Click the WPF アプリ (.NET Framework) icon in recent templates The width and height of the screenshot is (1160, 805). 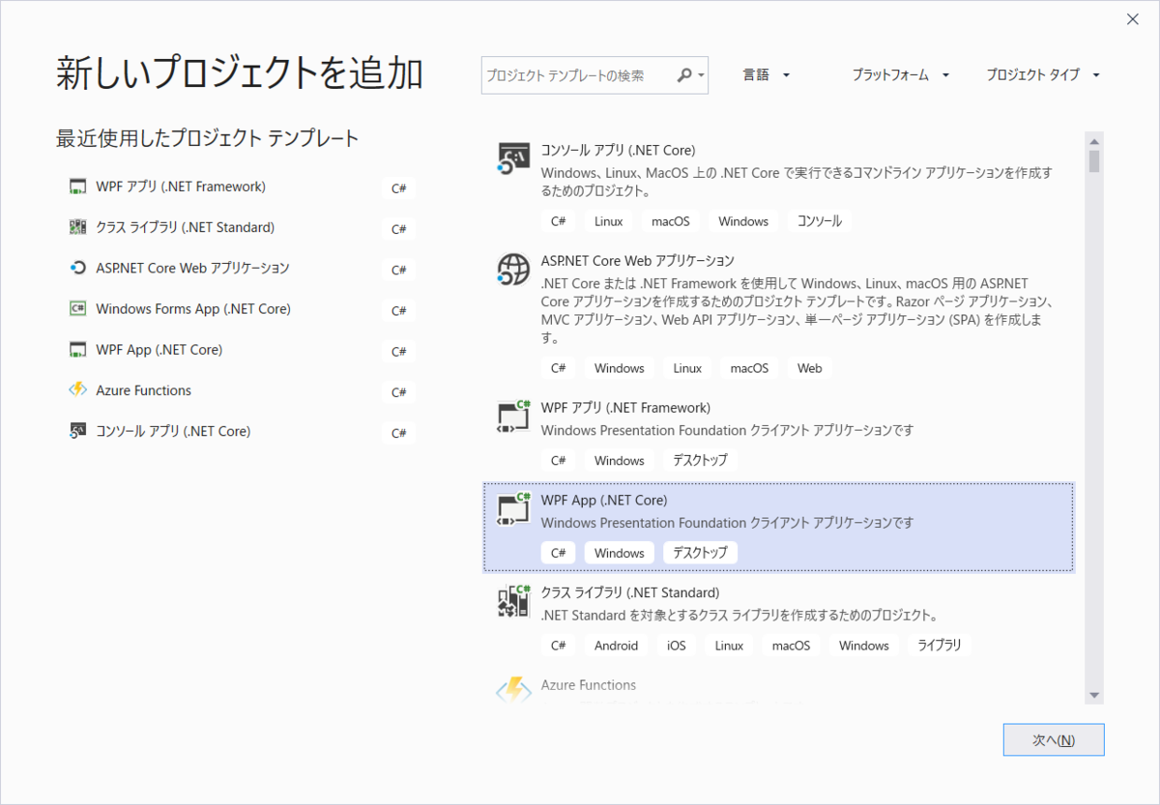tap(78, 187)
